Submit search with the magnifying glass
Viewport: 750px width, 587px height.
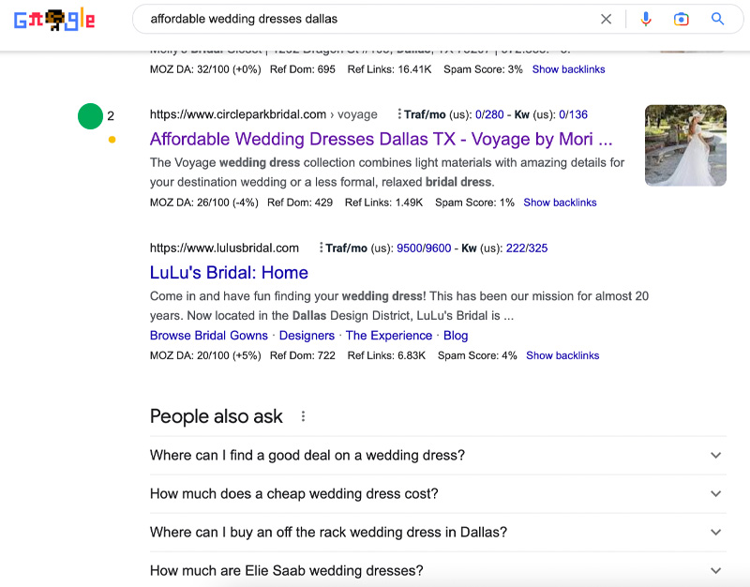[x=717, y=19]
